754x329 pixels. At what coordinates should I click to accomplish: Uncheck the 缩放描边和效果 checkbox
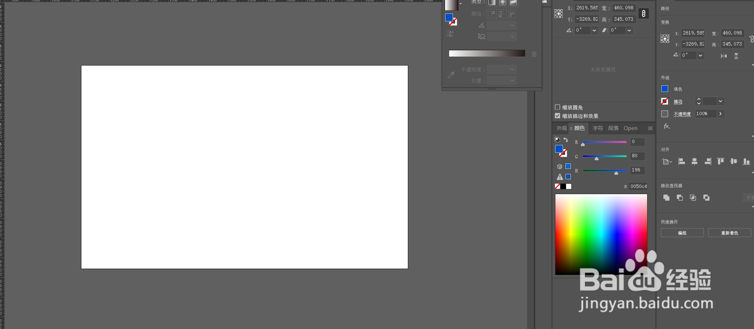pos(557,116)
